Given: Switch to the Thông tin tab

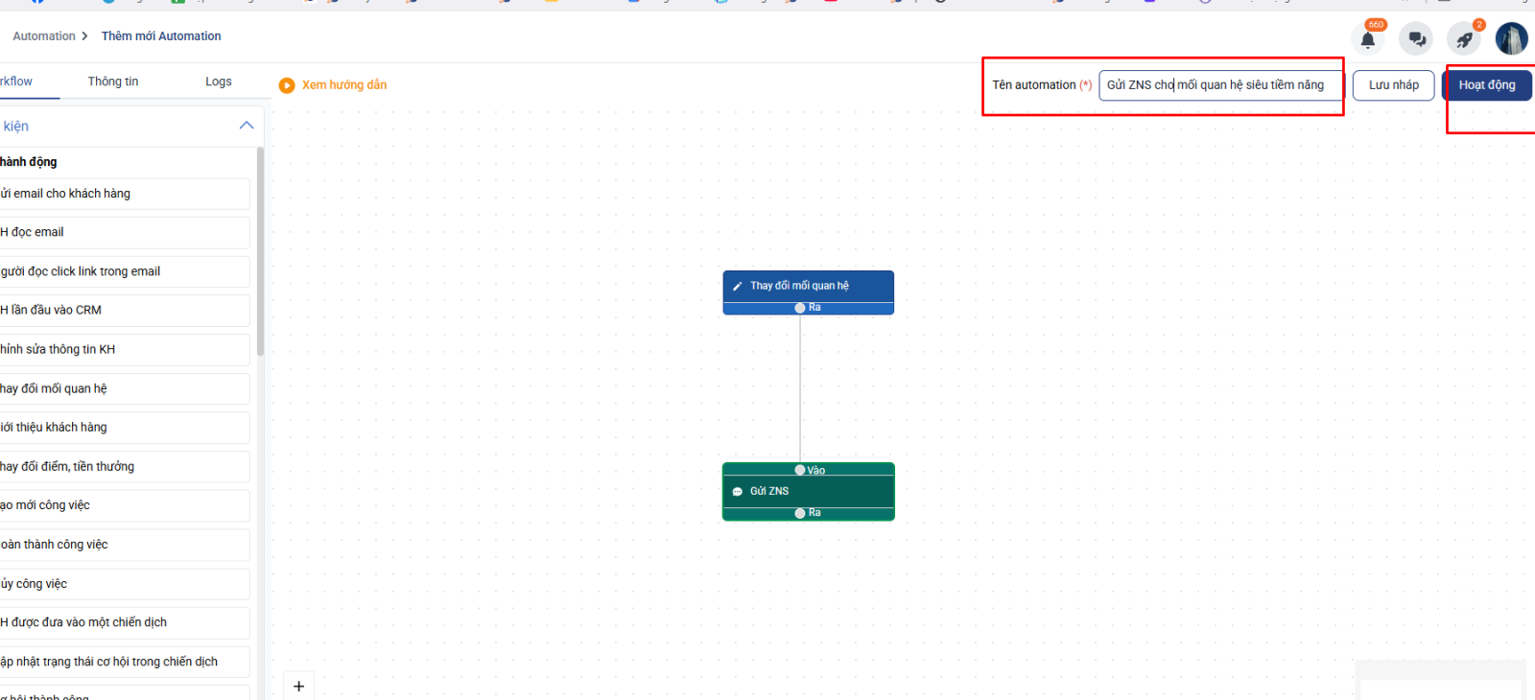Looking at the screenshot, I should [113, 82].
